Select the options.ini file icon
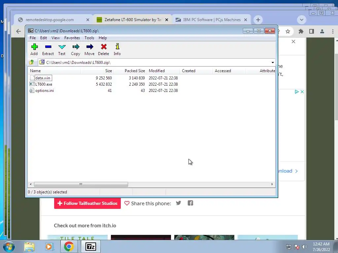The image size is (338, 253). tap(32, 90)
